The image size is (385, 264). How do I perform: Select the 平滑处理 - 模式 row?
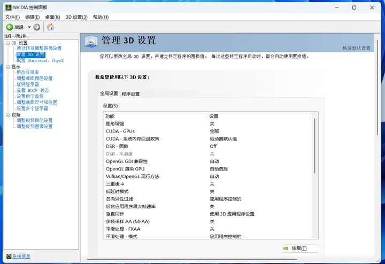pos(207,236)
